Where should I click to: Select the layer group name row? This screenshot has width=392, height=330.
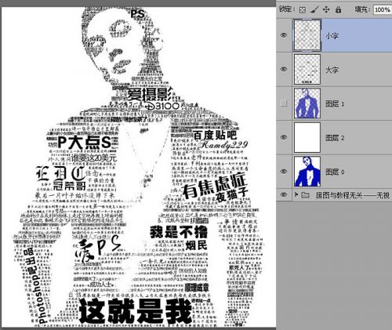pos(353,195)
